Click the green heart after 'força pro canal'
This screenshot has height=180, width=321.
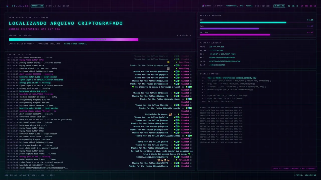coord(189,154)
